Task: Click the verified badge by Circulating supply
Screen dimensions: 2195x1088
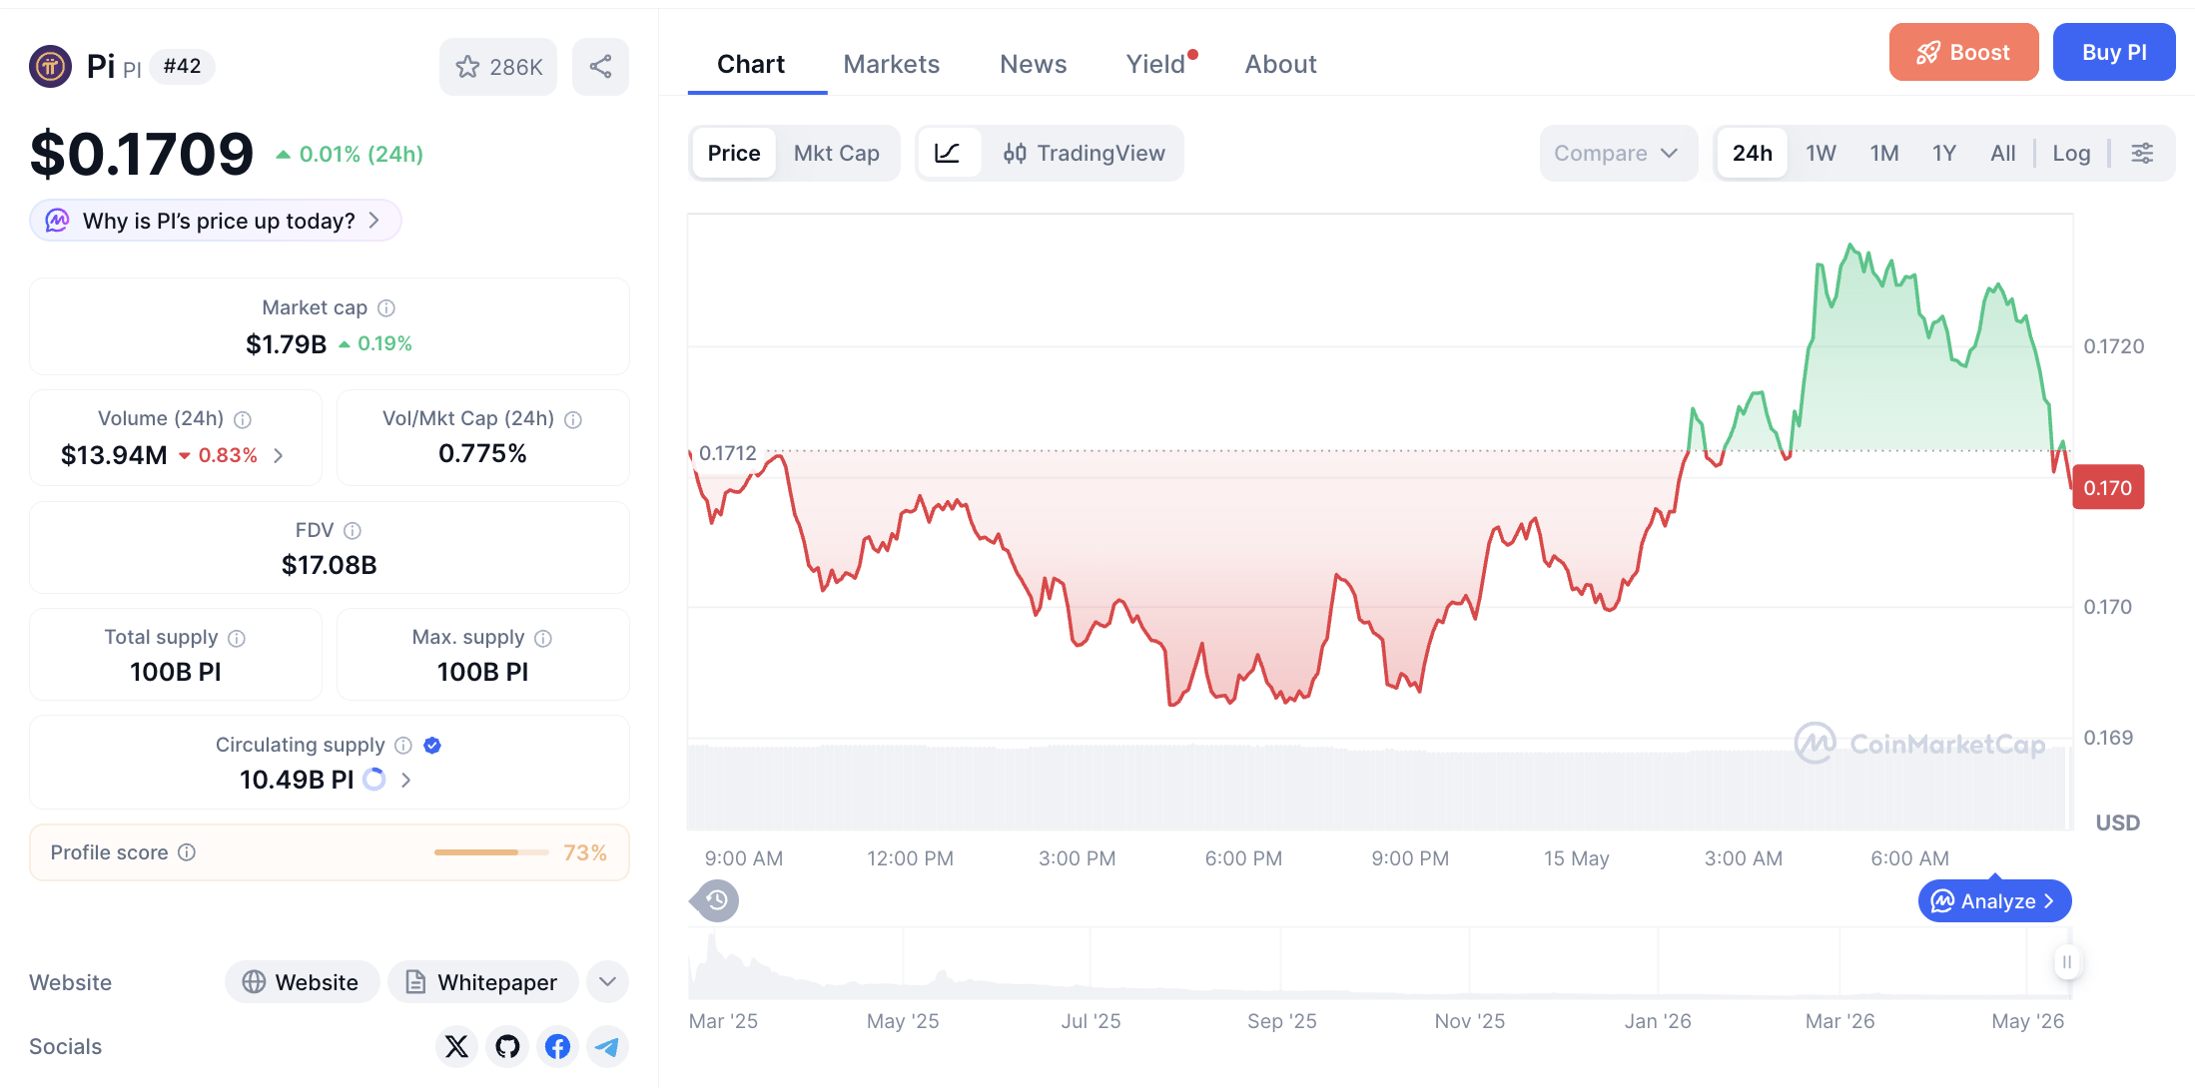Action: (x=432, y=746)
